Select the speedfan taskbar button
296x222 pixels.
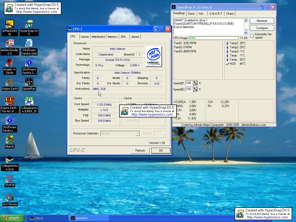[89, 218]
